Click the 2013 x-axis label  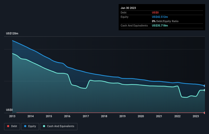(x=12, y=116)
